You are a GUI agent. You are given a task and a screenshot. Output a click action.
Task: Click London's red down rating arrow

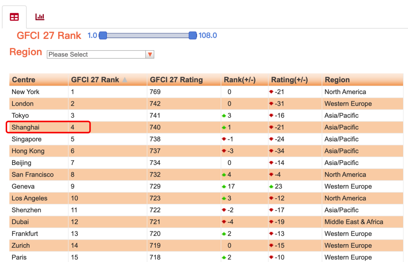pyautogui.click(x=271, y=104)
